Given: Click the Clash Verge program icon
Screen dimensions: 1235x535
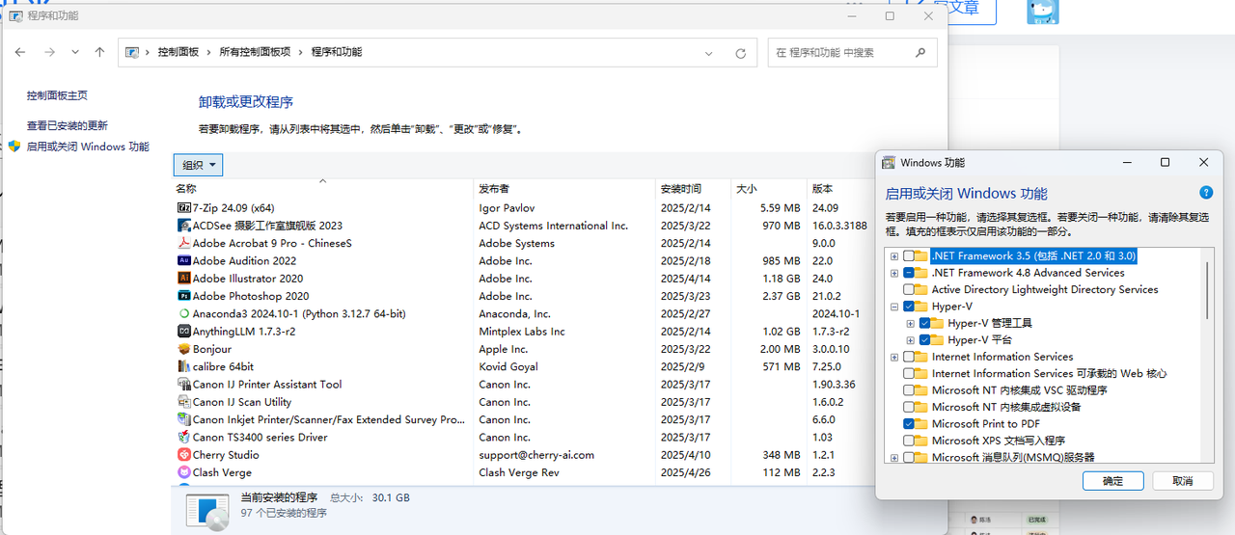Looking at the screenshot, I should point(184,472).
